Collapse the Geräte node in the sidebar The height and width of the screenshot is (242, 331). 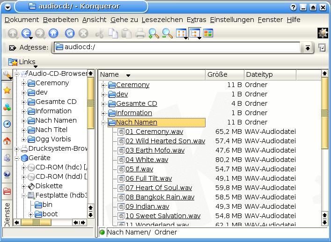(16, 158)
